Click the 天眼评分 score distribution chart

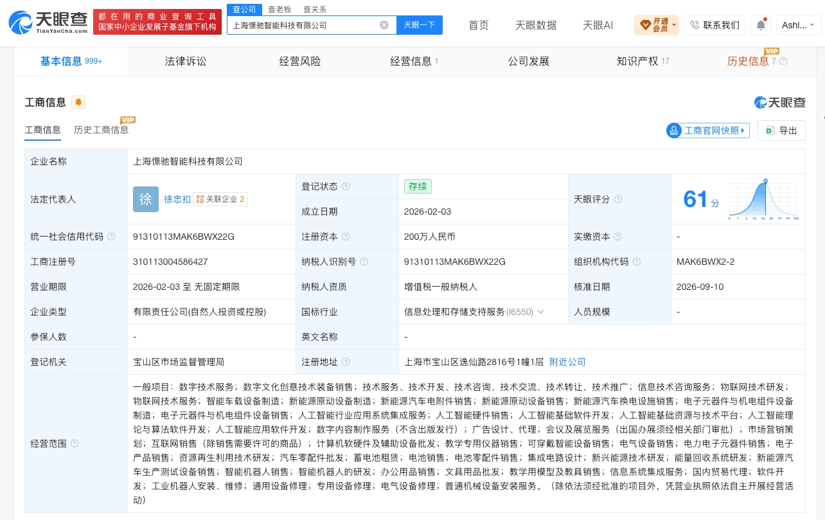(x=763, y=200)
